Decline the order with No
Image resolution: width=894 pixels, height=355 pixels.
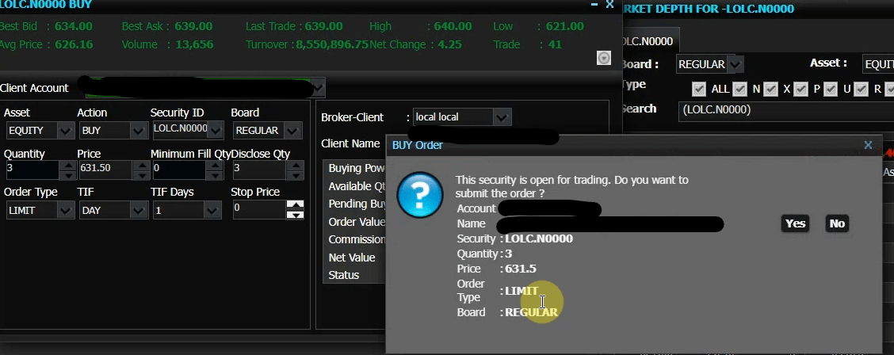(837, 223)
